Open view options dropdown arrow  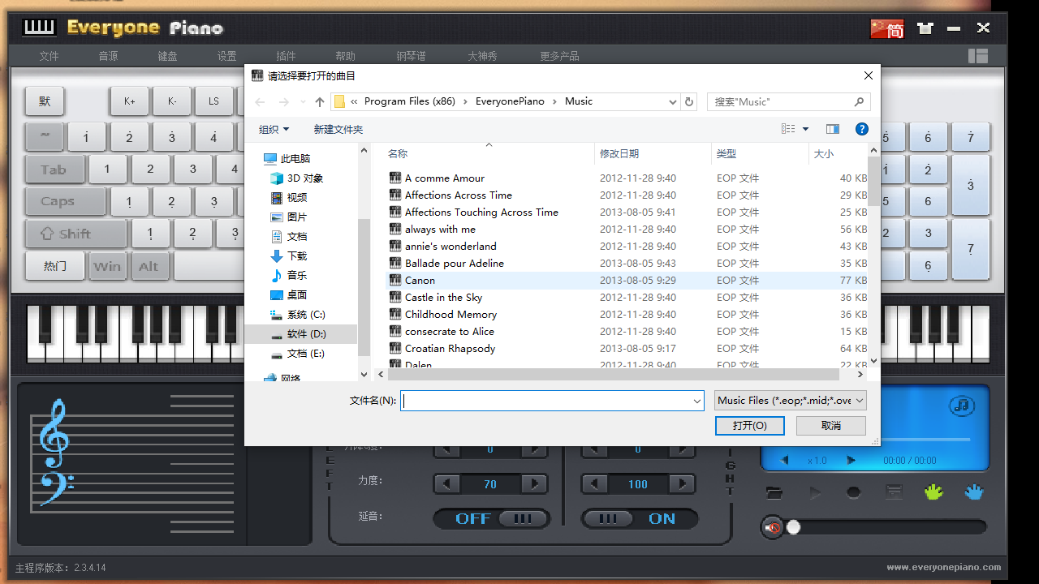(805, 129)
